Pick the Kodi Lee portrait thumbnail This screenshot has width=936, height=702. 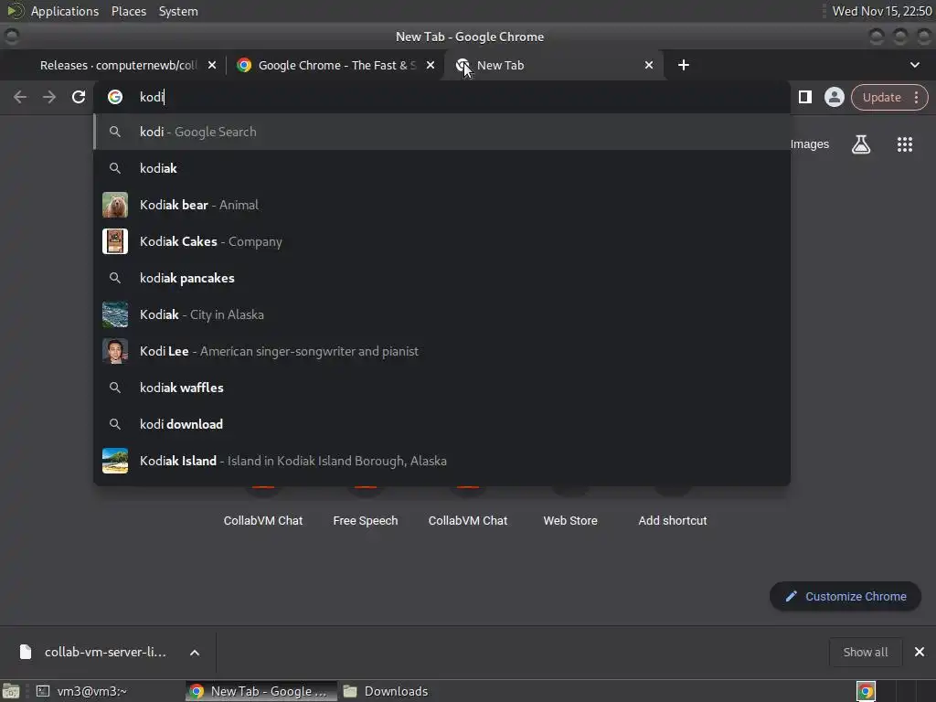coord(115,351)
